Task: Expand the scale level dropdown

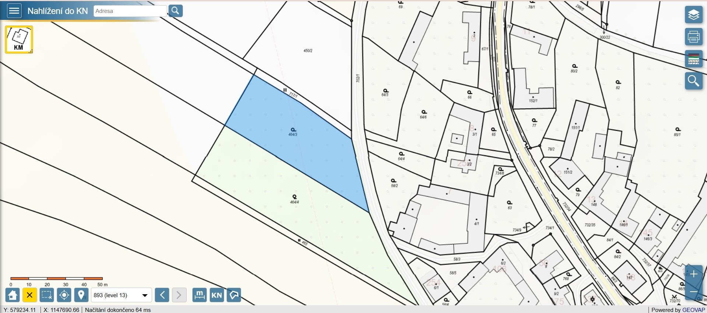Action: click(122, 295)
